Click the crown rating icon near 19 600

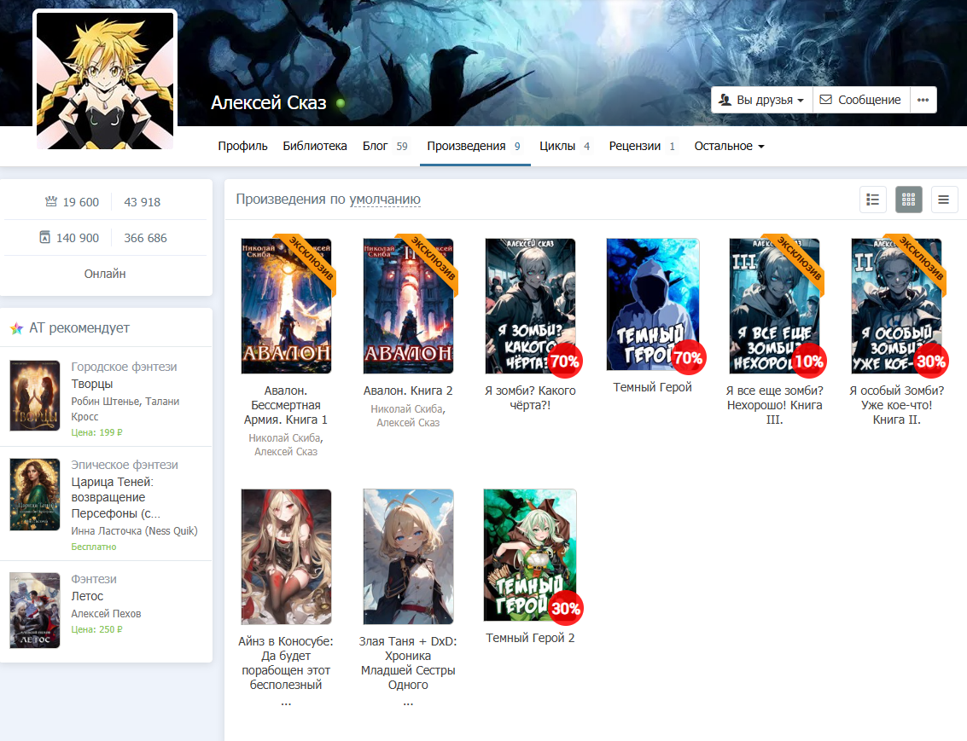tap(51, 201)
